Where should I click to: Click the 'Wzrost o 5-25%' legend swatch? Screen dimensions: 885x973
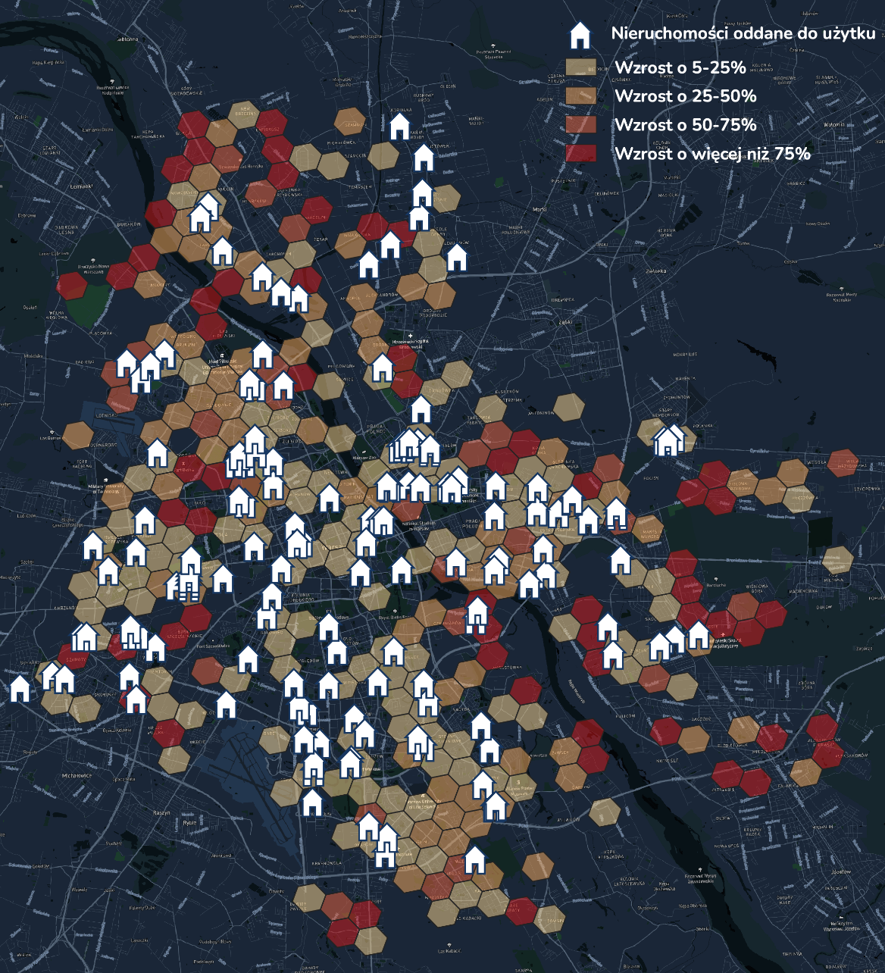(x=580, y=67)
